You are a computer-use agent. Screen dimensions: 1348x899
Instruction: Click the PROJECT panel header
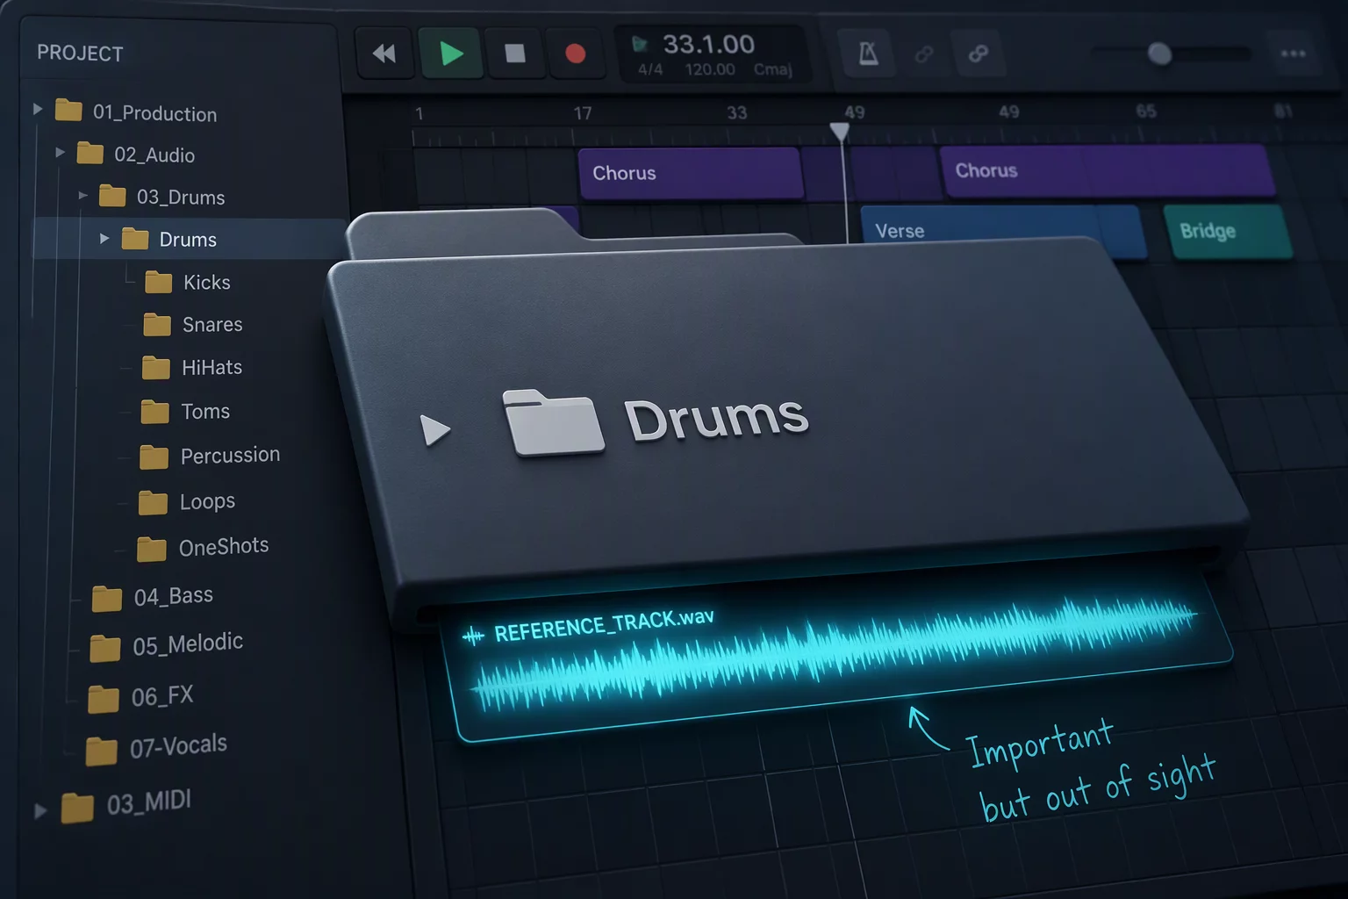point(80,54)
